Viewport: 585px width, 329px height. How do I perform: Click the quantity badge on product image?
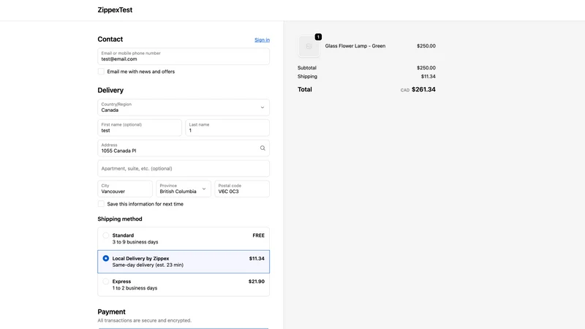(318, 37)
